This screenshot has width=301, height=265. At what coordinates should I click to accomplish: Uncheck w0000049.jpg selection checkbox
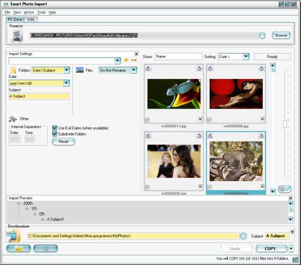(x=210, y=187)
